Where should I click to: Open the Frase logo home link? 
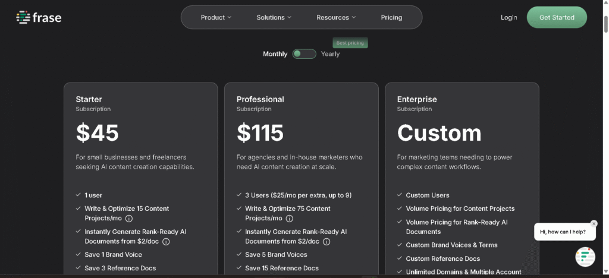click(39, 17)
